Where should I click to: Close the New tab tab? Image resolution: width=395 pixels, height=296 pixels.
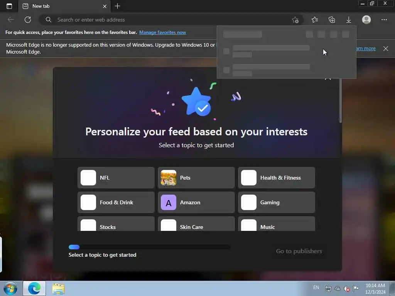(x=105, y=6)
